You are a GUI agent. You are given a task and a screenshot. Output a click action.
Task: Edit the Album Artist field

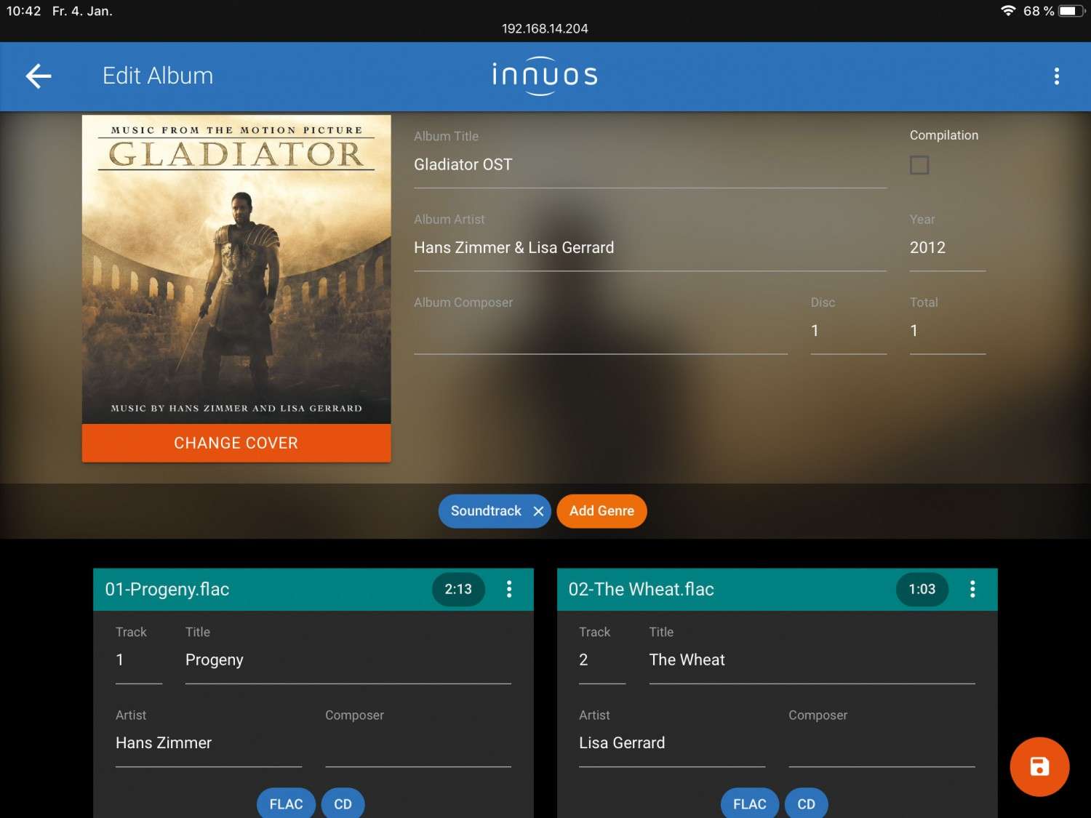(x=650, y=248)
